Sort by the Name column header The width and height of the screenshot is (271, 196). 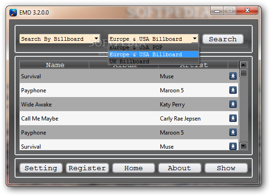click(x=54, y=65)
